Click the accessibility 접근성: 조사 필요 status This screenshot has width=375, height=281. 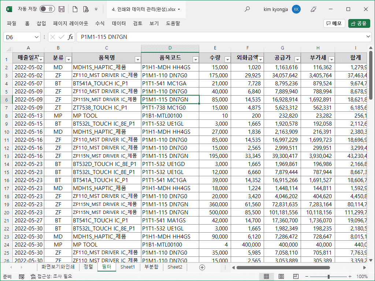[x=51, y=277]
